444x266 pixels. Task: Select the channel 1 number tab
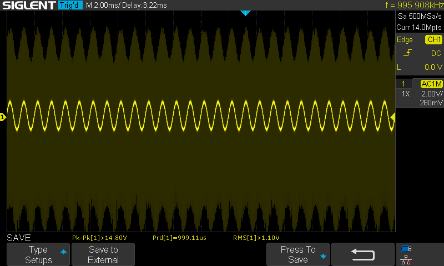pyautogui.click(x=403, y=84)
